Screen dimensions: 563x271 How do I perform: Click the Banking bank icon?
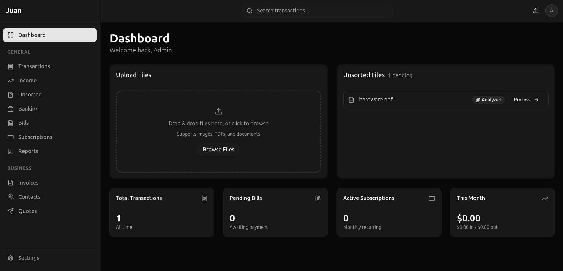tap(11, 109)
